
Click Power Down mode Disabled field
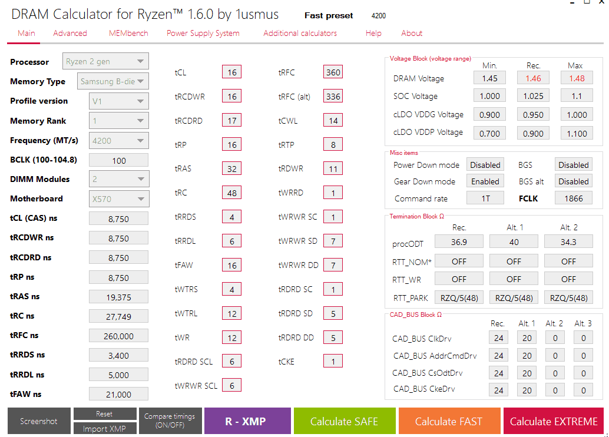(x=485, y=165)
